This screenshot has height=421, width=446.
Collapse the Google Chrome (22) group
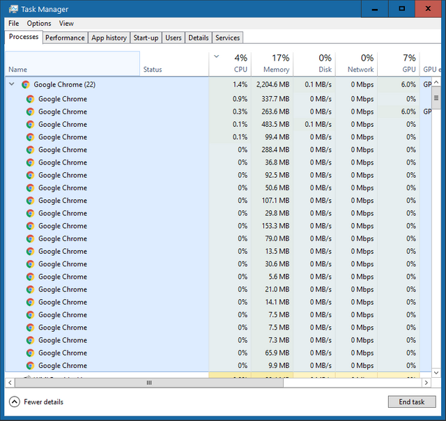click(12, 84)
